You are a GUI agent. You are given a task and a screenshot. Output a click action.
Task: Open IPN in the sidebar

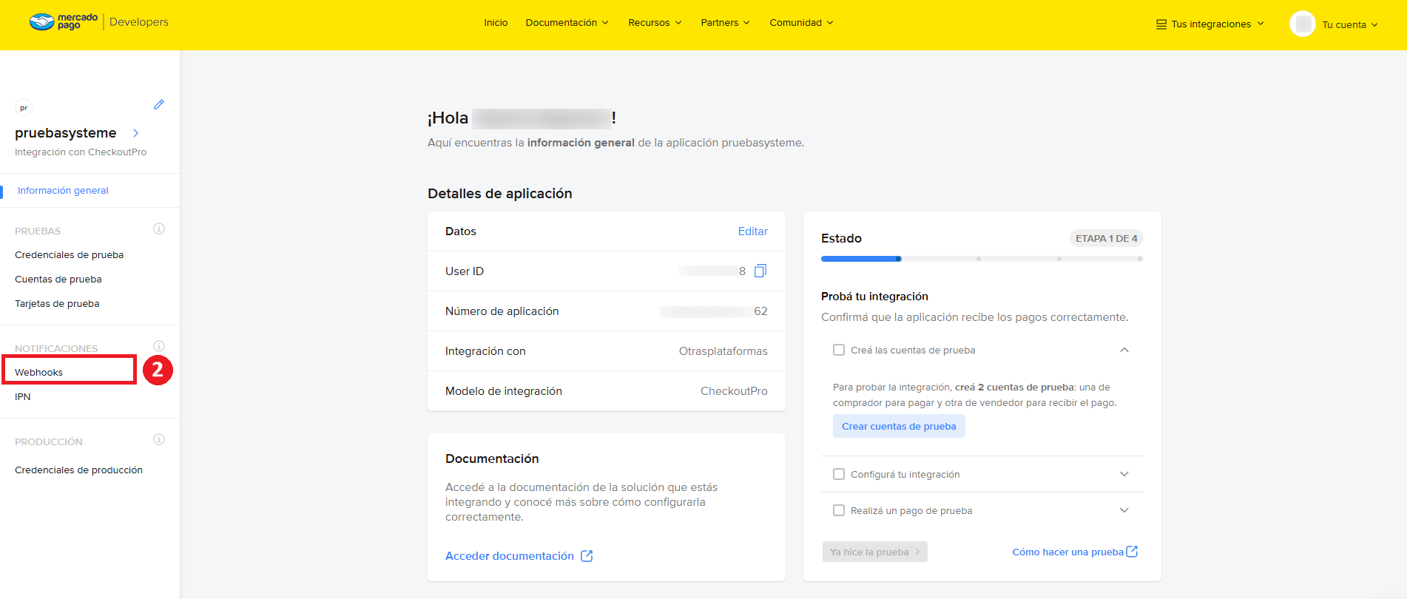click(x=23, y=397)
